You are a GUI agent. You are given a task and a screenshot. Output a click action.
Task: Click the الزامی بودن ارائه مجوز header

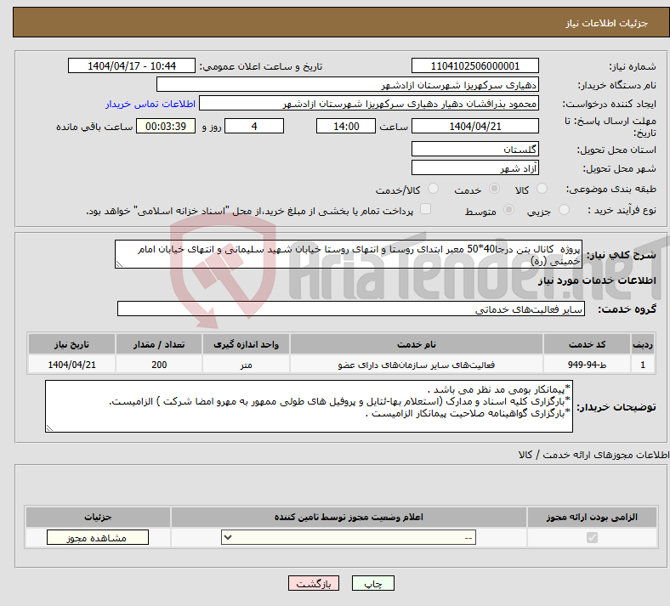pos(592,517)
